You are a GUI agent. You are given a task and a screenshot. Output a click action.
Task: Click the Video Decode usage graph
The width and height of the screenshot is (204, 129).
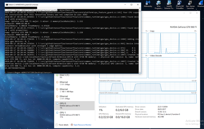tap(172, 68)
